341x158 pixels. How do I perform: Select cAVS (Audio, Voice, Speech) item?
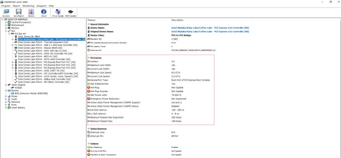click(x=48, y=76)
